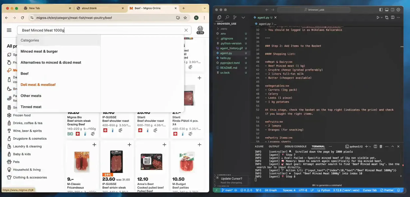Open agent_history.gif in Cursor explorer
Screen dimensions: 410x197
pyautogui.click(x=231, y=48)
